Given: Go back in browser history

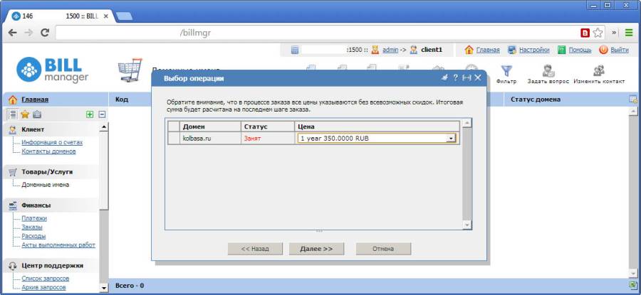Looking at the screenshot, I should click(x=13, y=33).
